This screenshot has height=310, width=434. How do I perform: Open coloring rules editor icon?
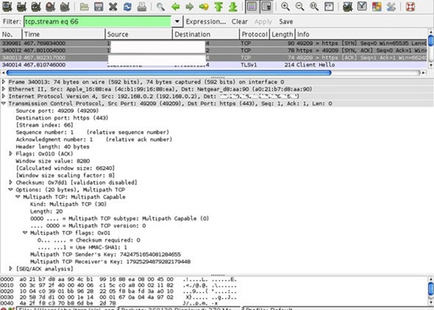point(377,6)
